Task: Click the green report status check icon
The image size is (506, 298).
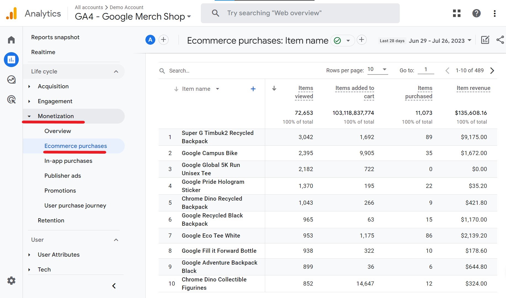Action: [x=337, y=41]
